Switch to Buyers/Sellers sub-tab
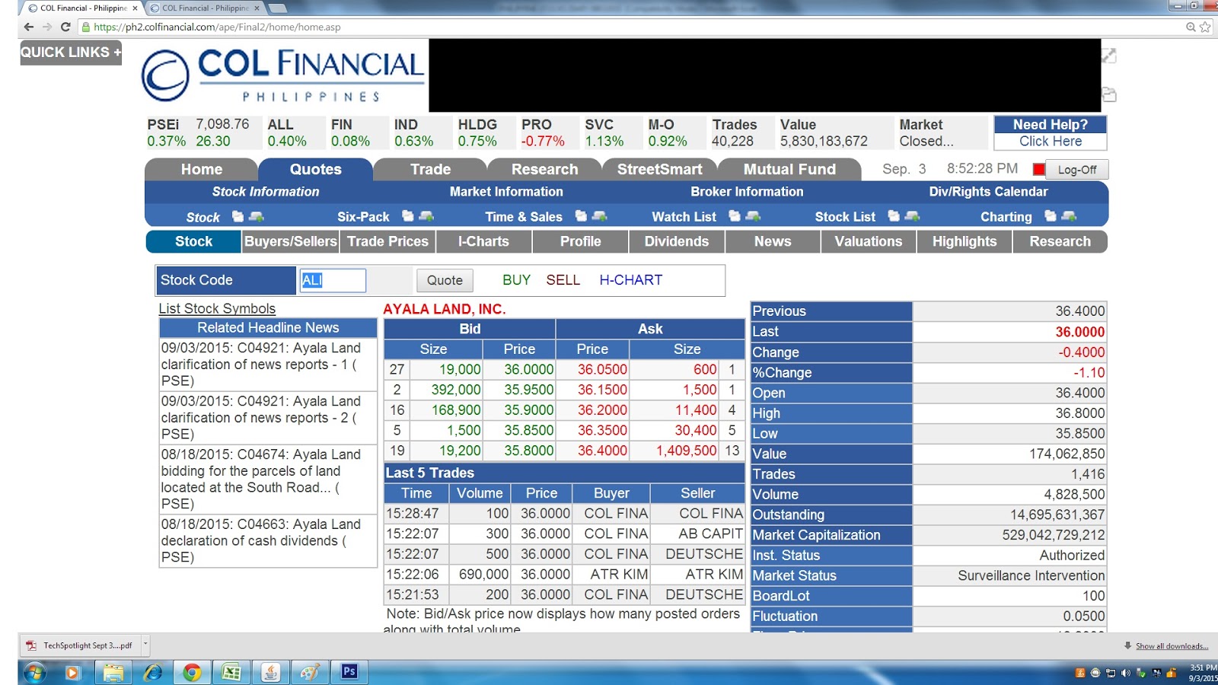The image size is (1218, 685). click(291, 241)
